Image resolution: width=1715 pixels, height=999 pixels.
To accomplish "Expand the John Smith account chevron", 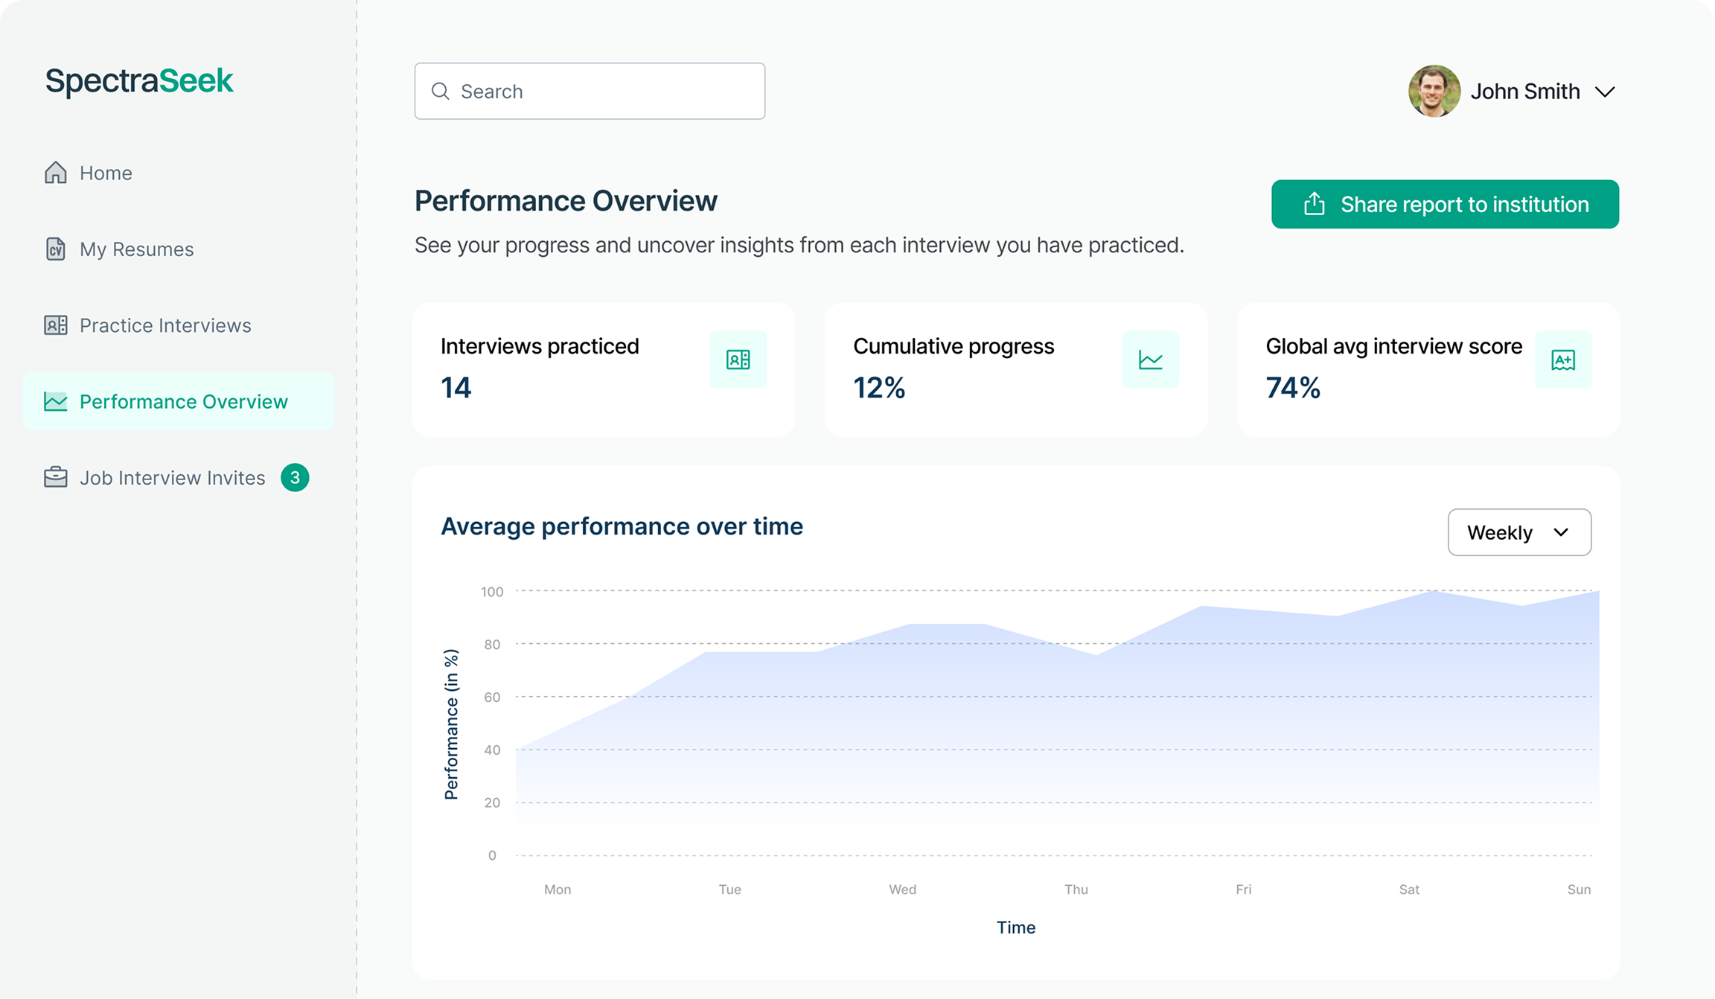I will tap(1605, 92).
